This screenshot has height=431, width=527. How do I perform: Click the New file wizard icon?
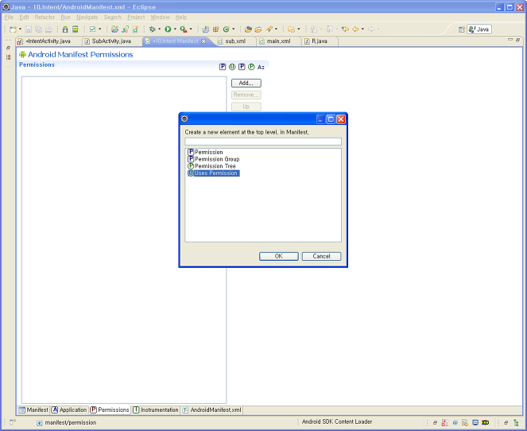[x=13, y=29]
